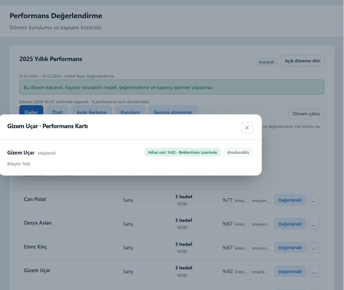This screenshot has height=290, width=344.
Task: Select the Aylık İlerleme tab
Action: (x=92, y=110)
